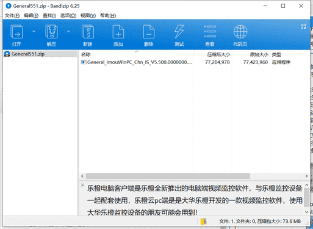Image resolution: width=313 pixels, height=229 pixels.
Task: Click the archive comment text
Action: 195,200
